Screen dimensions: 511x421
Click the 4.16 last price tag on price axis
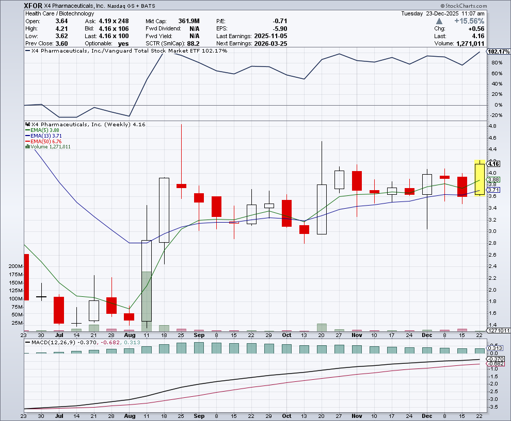coord(494,164)
